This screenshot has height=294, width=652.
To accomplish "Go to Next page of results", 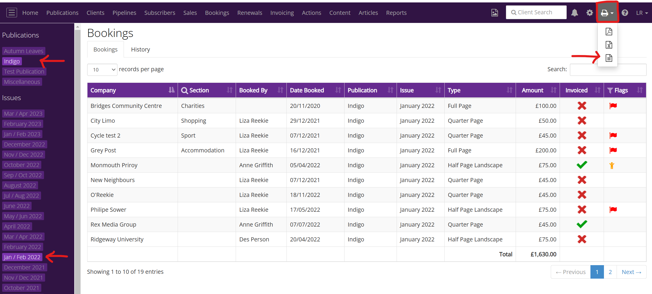I will [x=631, y=272].
